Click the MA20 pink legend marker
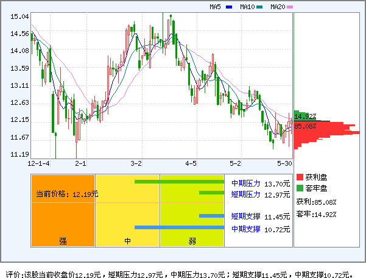366x278 pixels. [290, 7]
